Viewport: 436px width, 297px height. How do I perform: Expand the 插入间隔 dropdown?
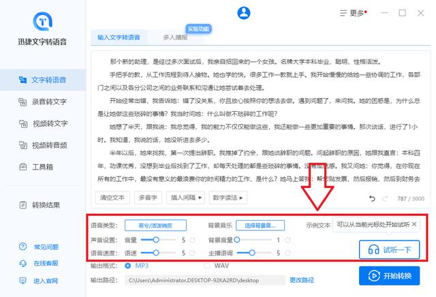(185, 198)
